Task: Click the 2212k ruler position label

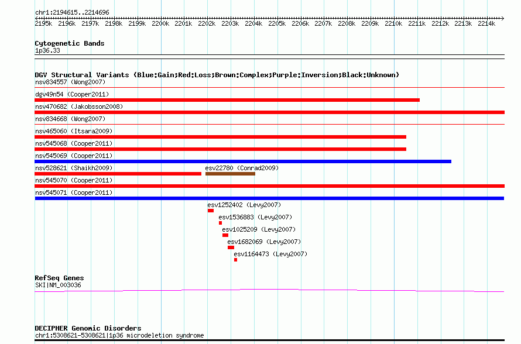Action: click(441, 23)
